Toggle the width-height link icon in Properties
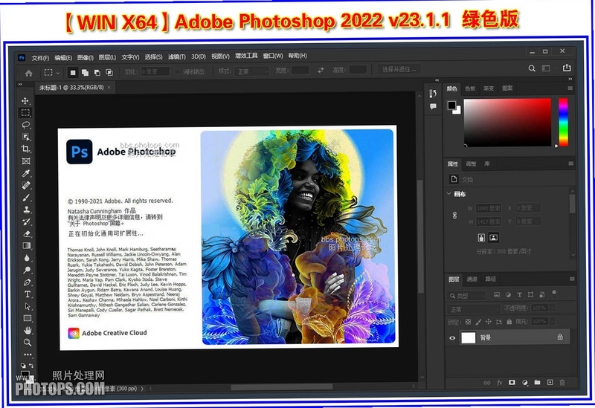 [454, 215]
